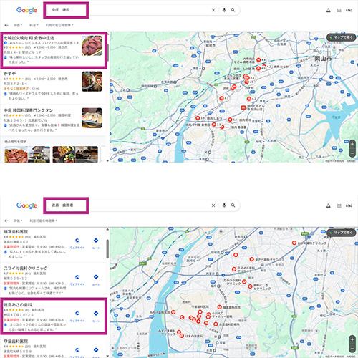
Task: Click マップで開く on the 歯医者 map
Action: click(341, 233)
